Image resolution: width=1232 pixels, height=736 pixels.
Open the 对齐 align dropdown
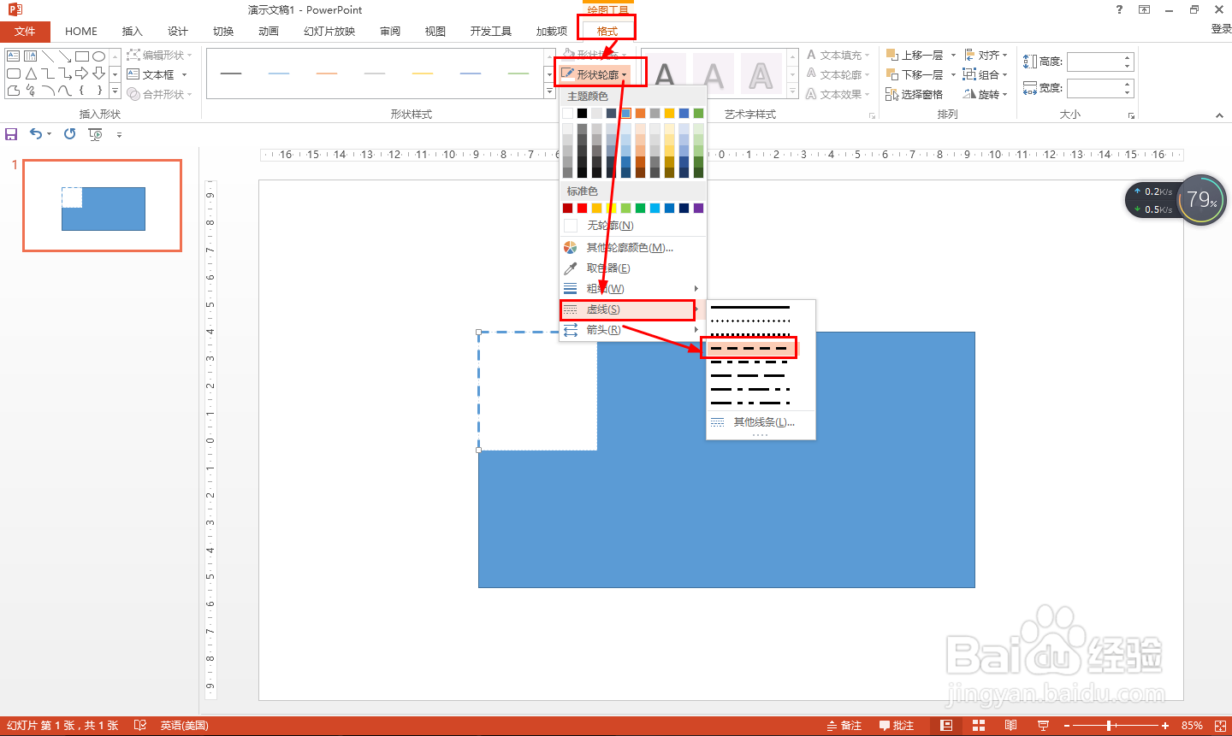pos(986,55)
